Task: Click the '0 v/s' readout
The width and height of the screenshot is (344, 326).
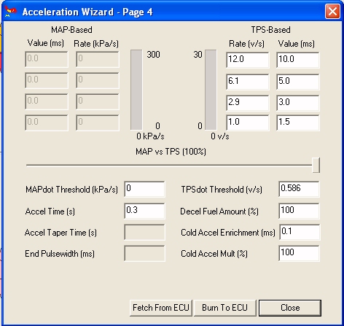Action: pyautogui.click(x=220, y=136)
